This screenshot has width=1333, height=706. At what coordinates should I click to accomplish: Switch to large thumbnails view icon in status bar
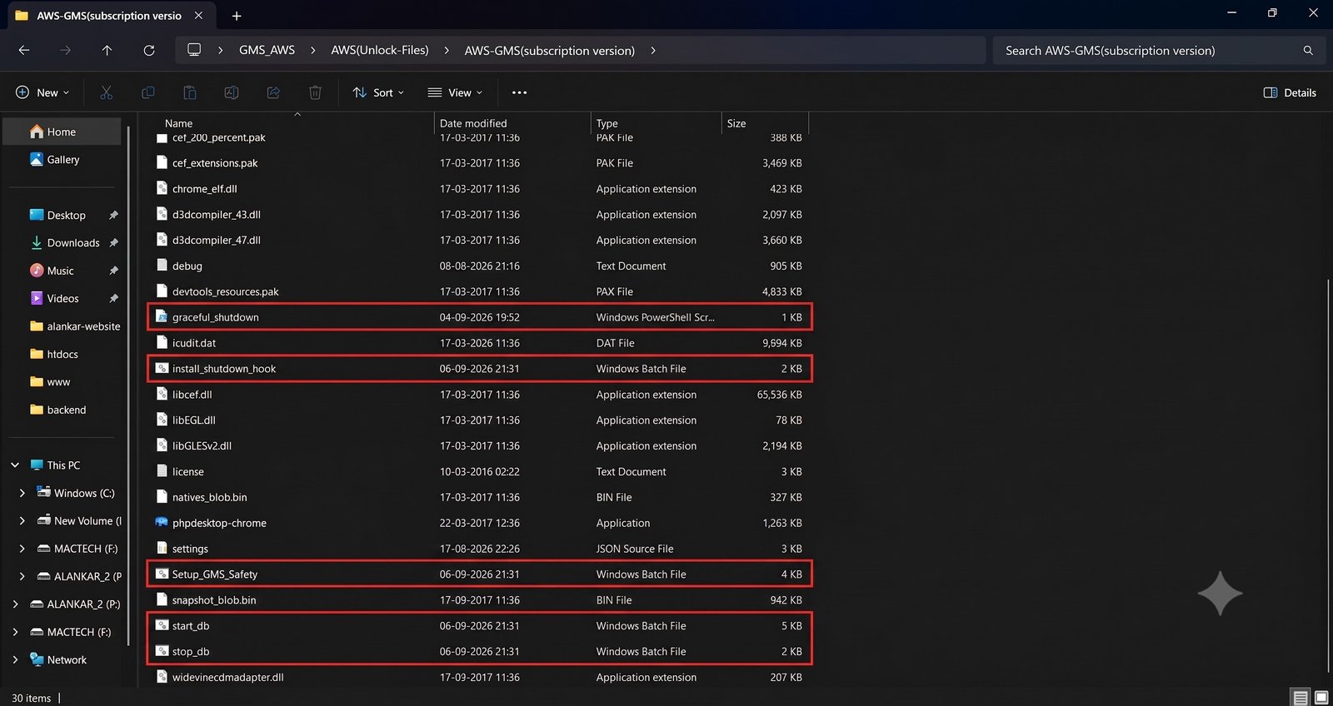(x=1321, y=698)
